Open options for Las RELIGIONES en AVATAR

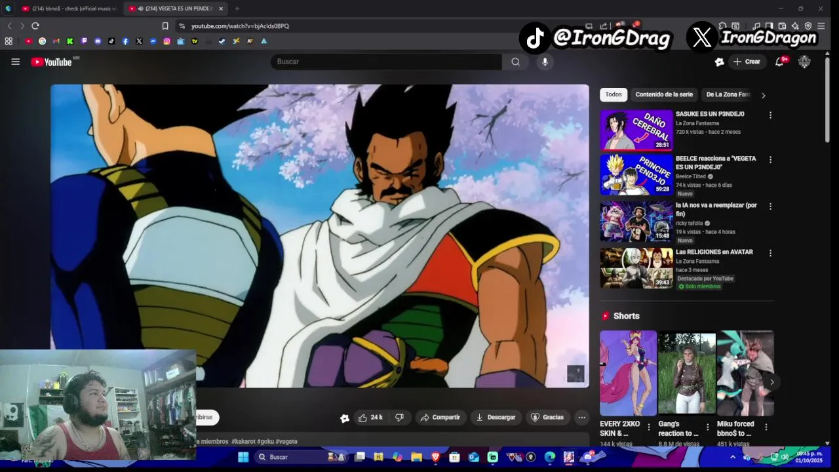pos(770,252)
